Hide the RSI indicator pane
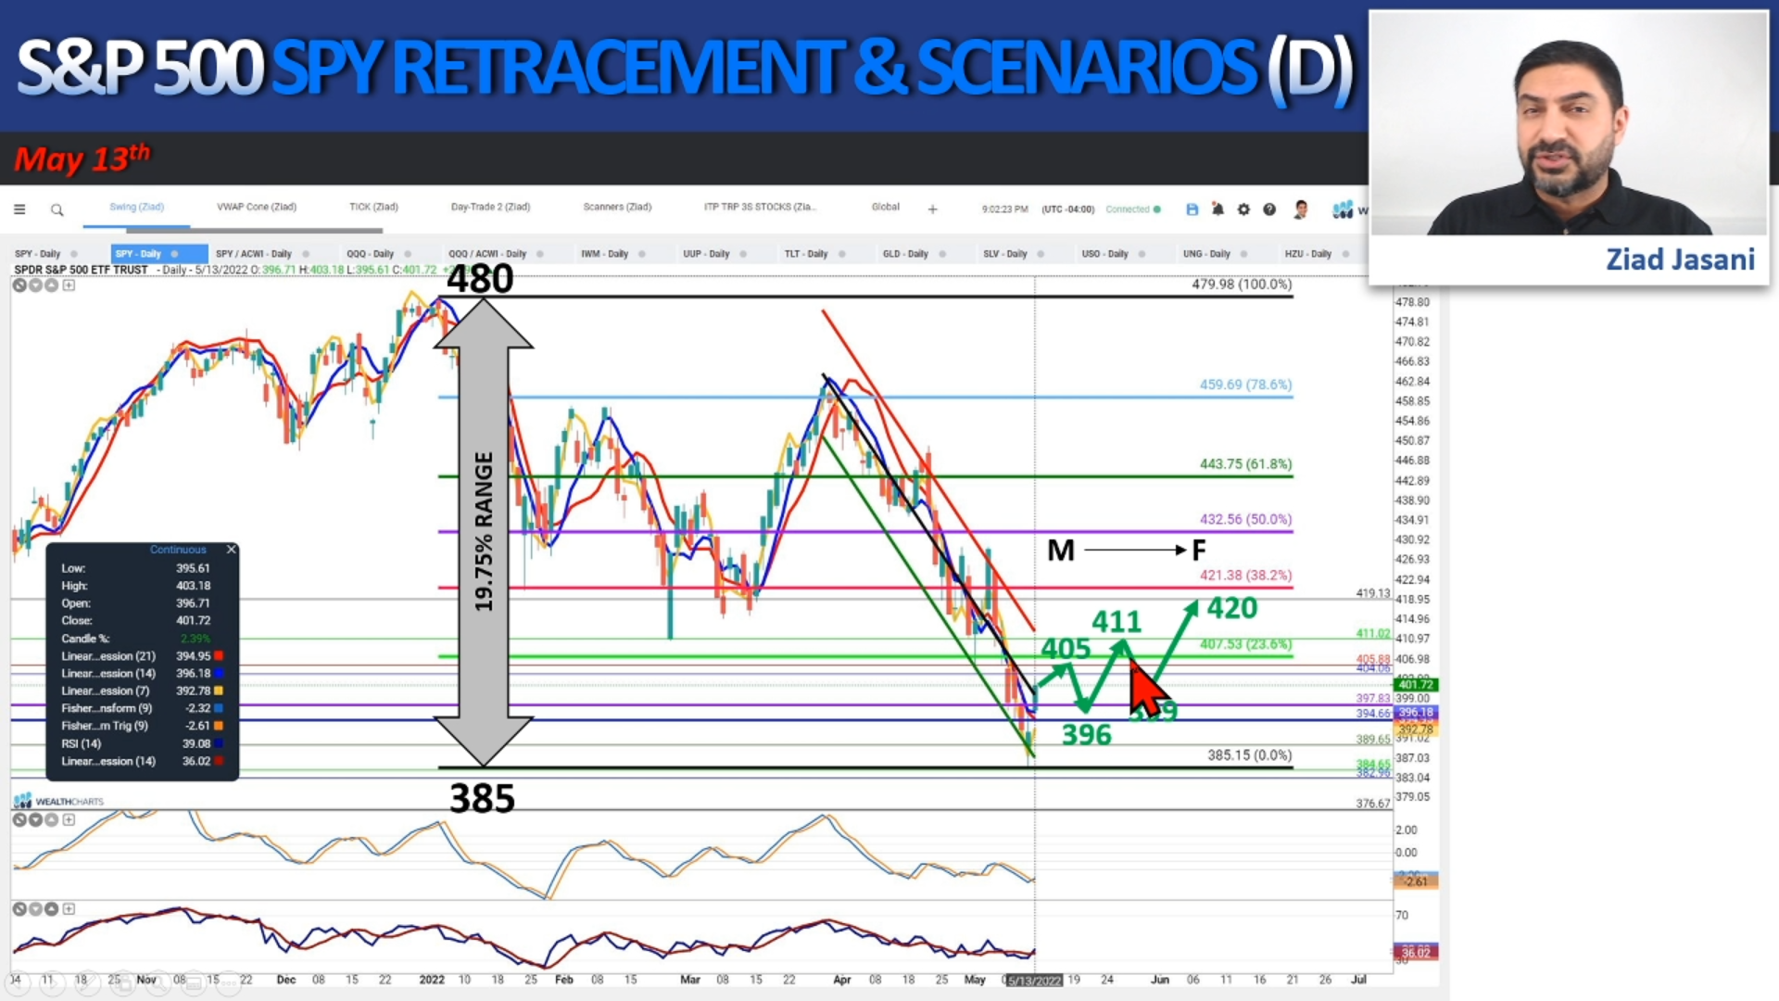This screenshot has width=1779, height=1001. (19, 909)
